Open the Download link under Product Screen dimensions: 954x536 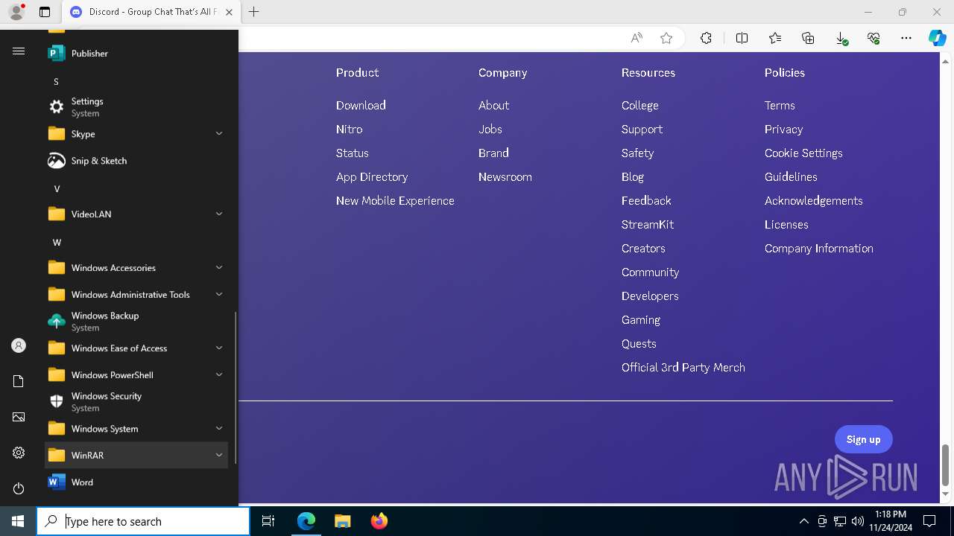point(361,106)
